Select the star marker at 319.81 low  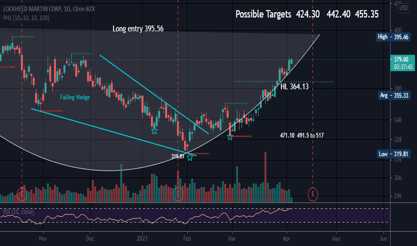click(x=190, y=157)
